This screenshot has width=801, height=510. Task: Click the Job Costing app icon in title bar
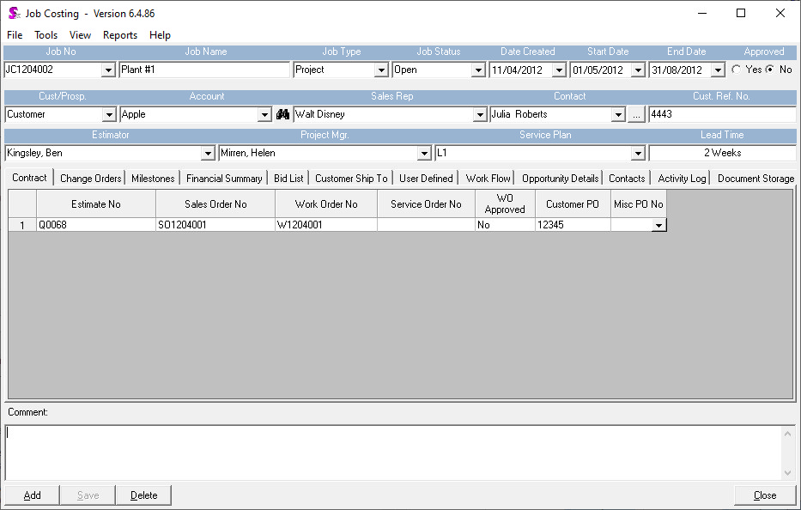tap(14, 14)
